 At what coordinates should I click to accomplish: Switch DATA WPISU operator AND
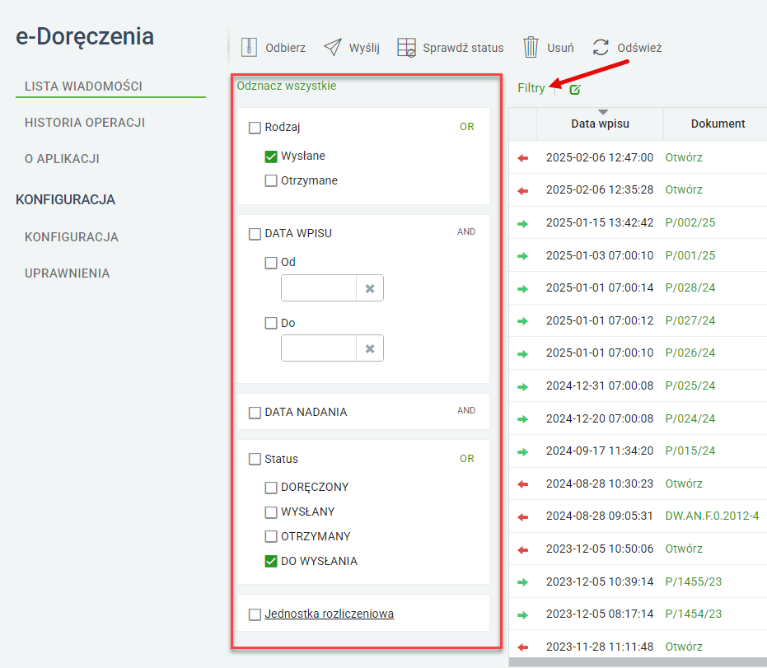pyautogui.click(x=466, y=231)
